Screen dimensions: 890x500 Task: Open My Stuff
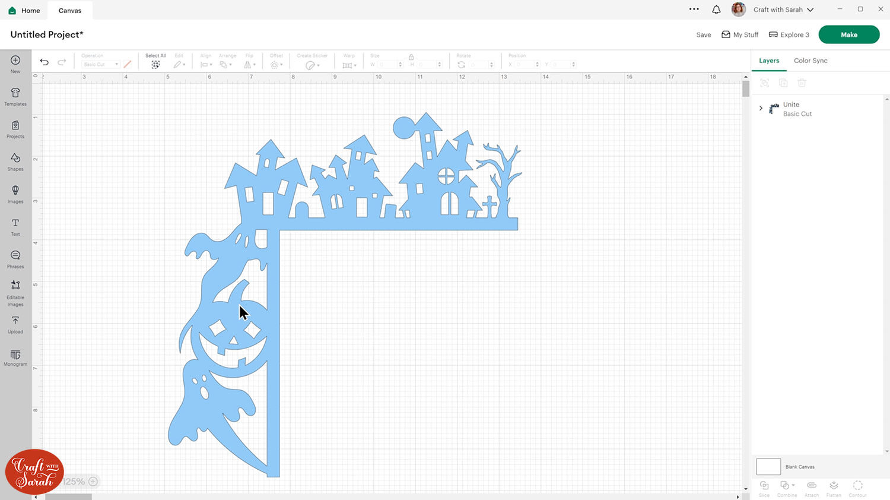click(740, 34)
